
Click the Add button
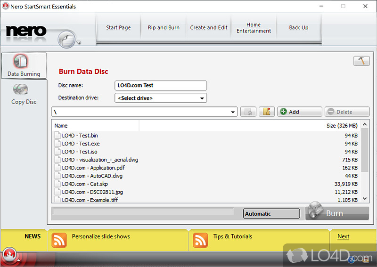(x=300, y=112)
